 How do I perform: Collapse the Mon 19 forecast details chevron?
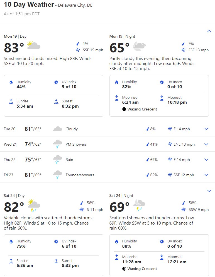(x=209, y=31)
